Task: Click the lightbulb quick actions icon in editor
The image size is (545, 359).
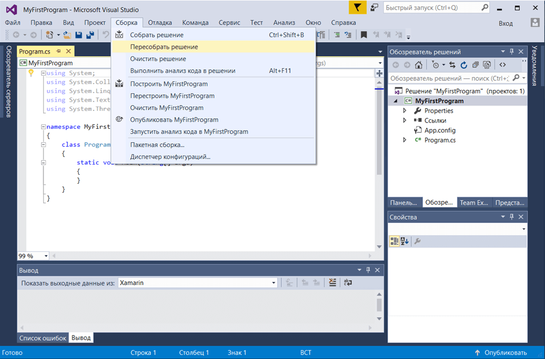Action: [31, 73]
